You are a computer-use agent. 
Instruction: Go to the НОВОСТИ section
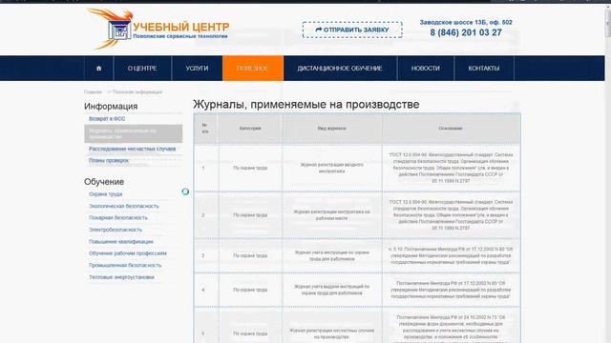pos(425,68)
